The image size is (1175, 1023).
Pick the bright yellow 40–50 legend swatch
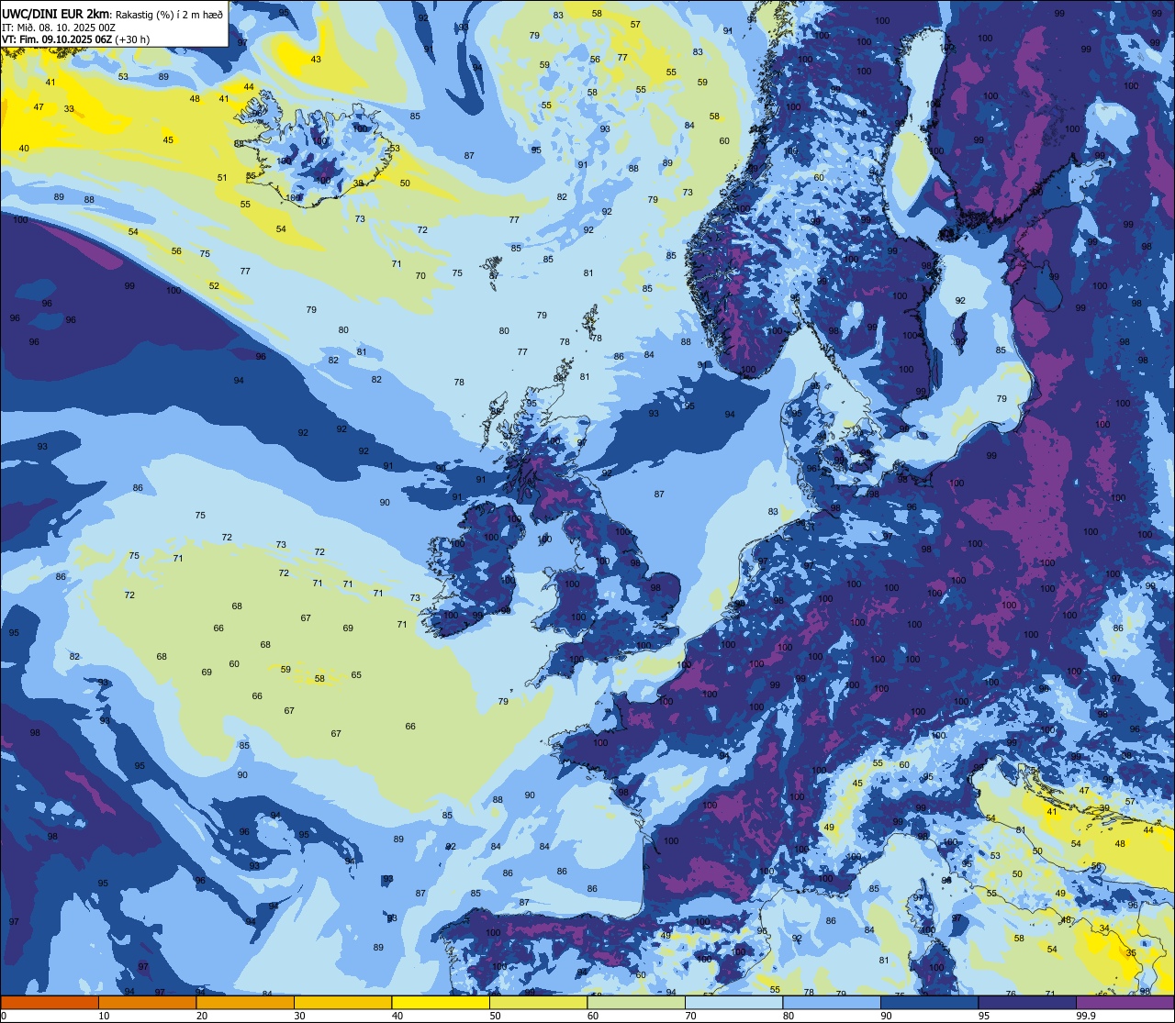tap(441, 1003)
